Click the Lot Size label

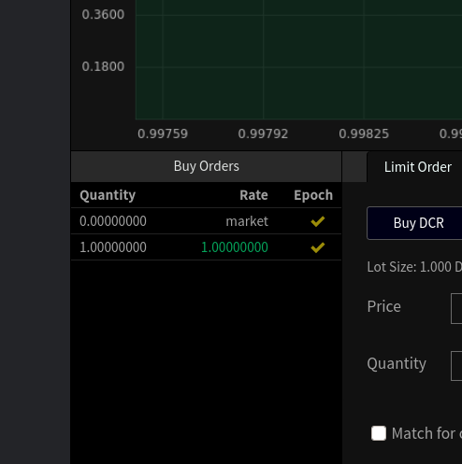[414, 267]
